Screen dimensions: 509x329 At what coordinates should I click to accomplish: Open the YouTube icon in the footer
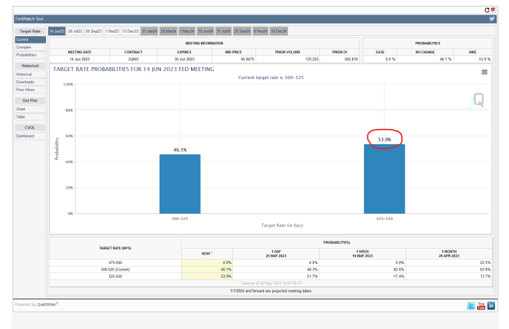point(481,305)
